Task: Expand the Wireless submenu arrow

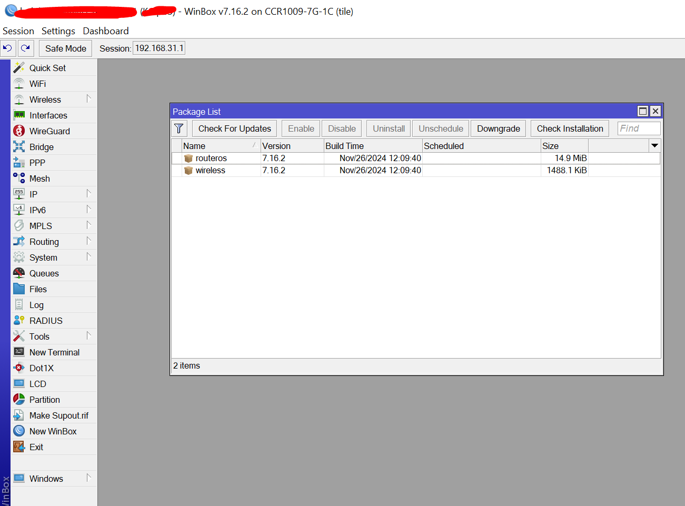Action: (x=89, y=98)
